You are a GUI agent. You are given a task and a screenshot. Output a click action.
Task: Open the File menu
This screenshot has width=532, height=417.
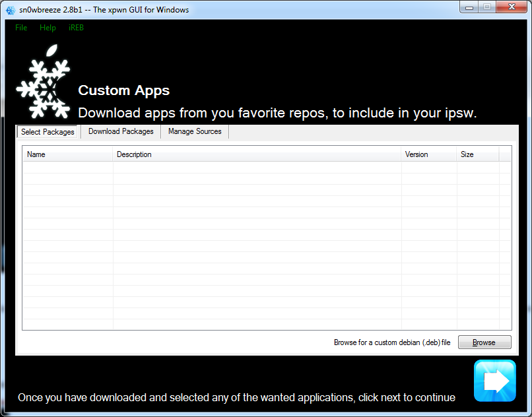pos(21,28)
